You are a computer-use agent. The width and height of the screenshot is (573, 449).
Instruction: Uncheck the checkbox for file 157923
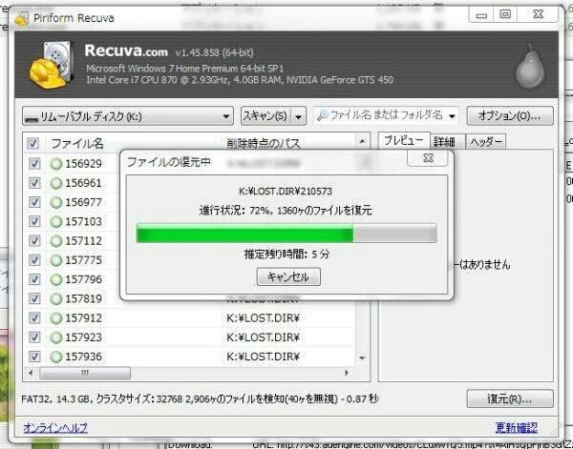coord(34,337)
